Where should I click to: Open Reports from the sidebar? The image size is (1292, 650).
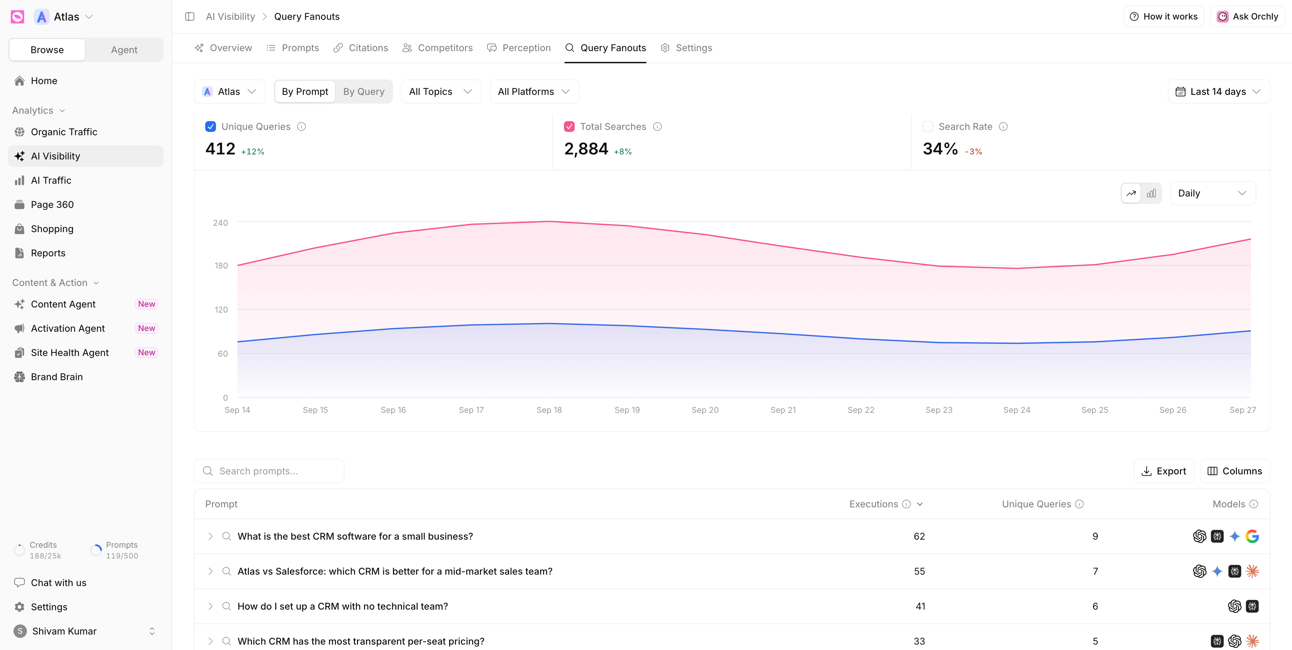[86, 253]
